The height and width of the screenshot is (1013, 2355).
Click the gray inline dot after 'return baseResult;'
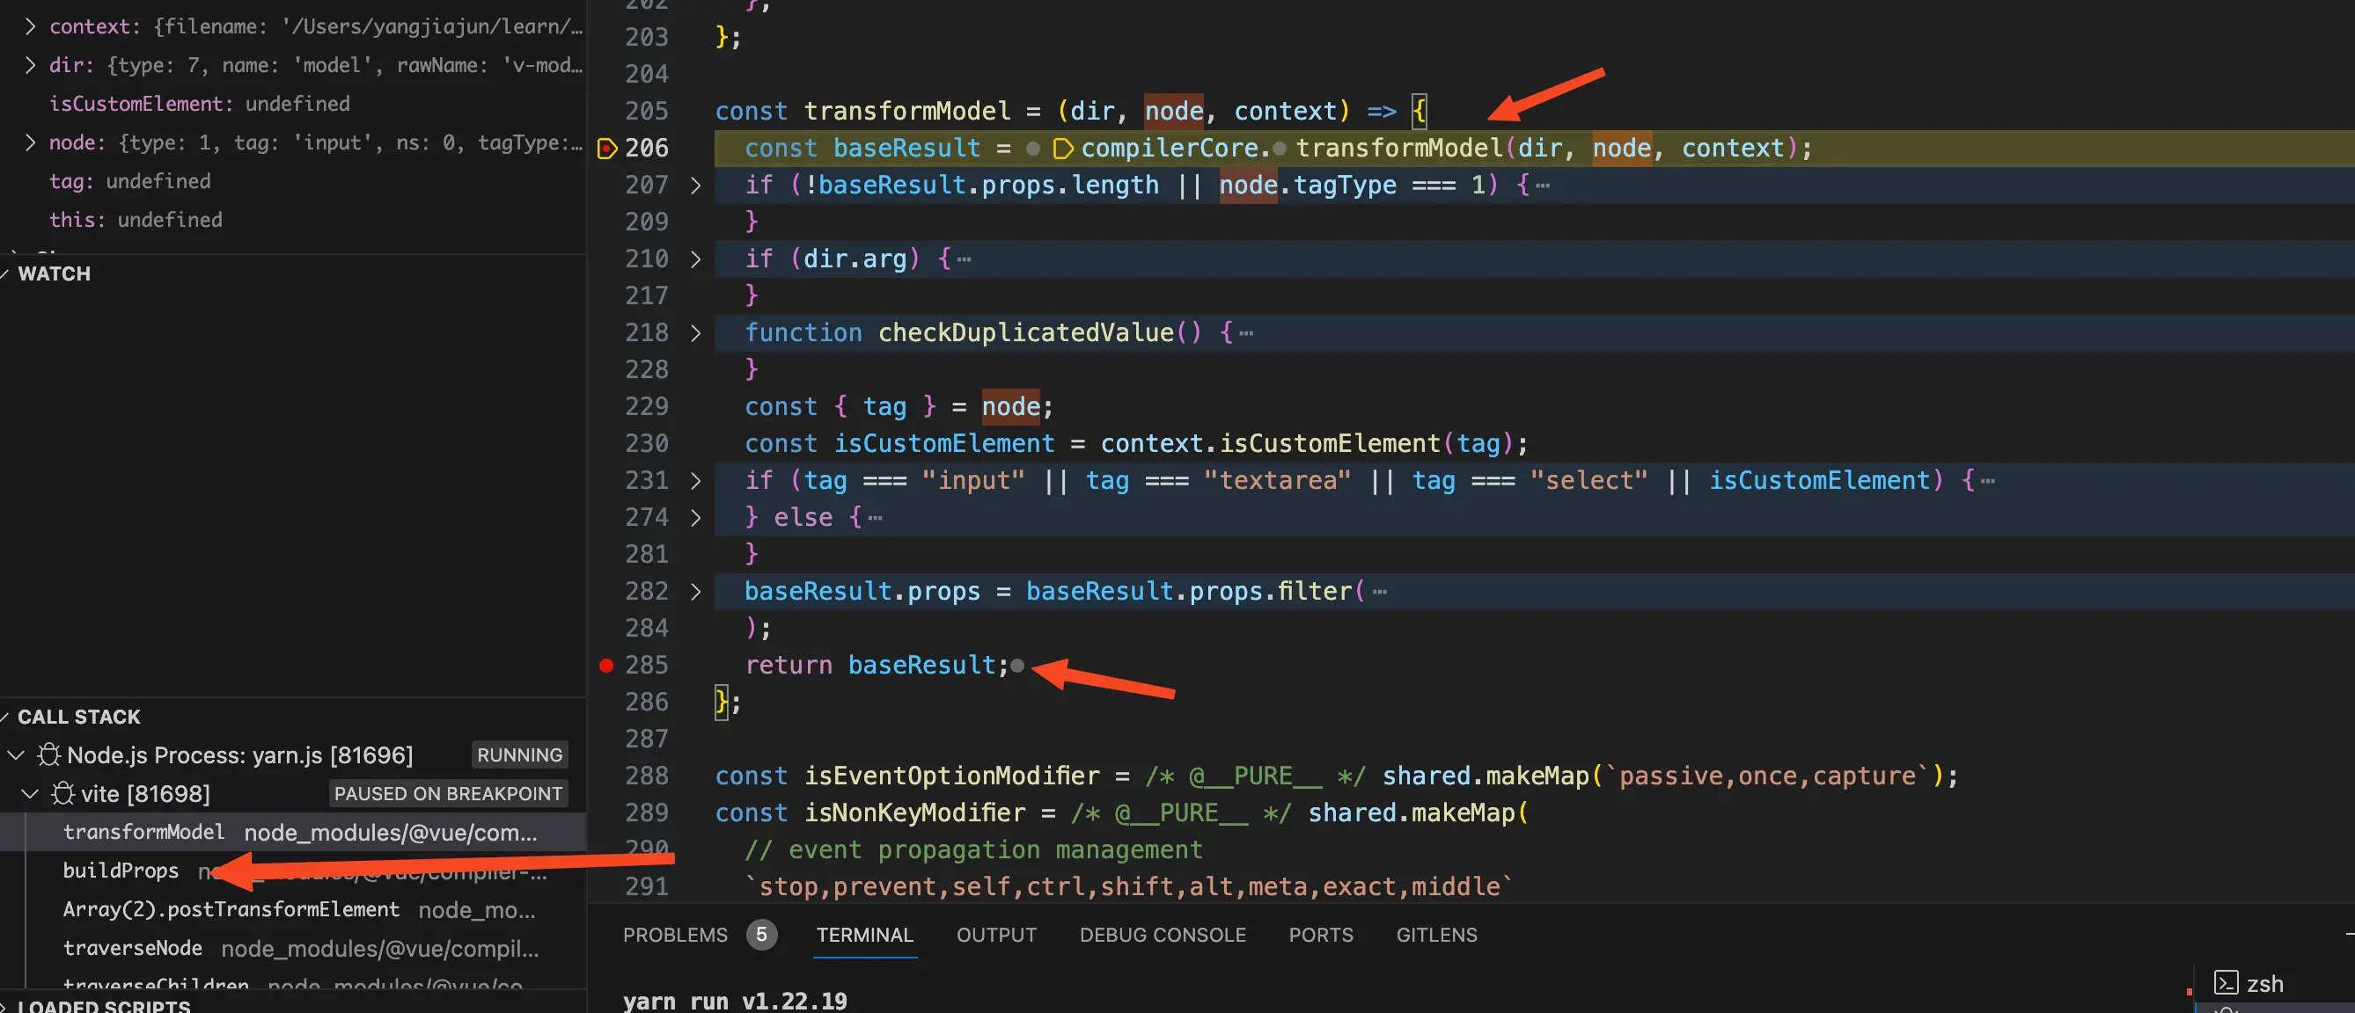1017,666
